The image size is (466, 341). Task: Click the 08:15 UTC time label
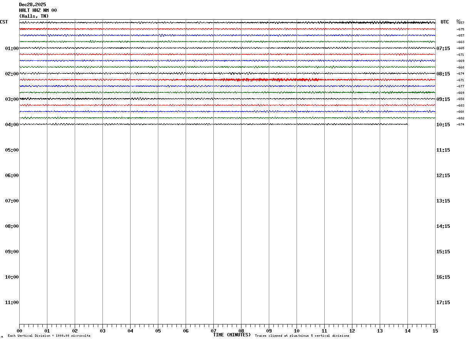point(443,74)
